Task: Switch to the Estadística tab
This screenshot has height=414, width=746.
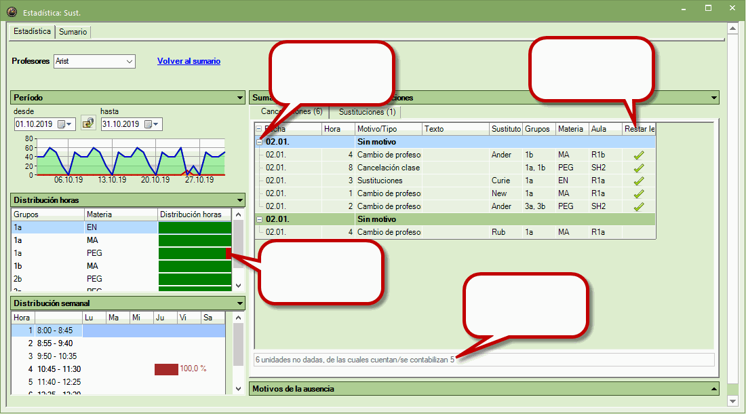Action: coord(32,31)
